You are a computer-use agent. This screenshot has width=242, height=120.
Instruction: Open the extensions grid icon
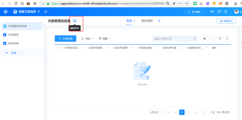pyautogui.click(x=227, y=3)
